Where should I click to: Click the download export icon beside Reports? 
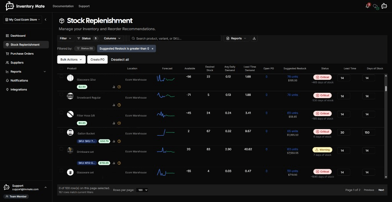tap(255, 39)
